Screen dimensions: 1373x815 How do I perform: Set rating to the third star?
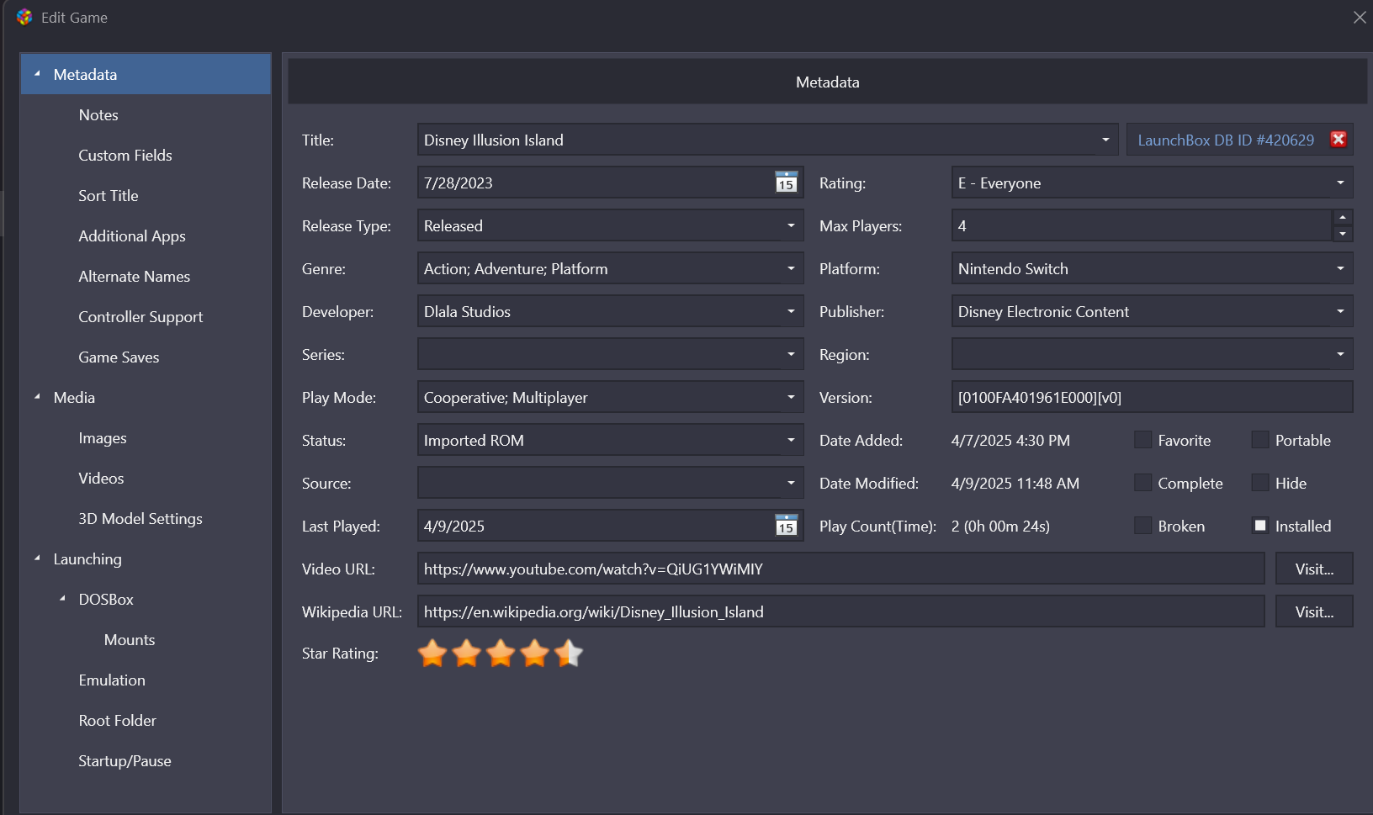pos(501,654)
